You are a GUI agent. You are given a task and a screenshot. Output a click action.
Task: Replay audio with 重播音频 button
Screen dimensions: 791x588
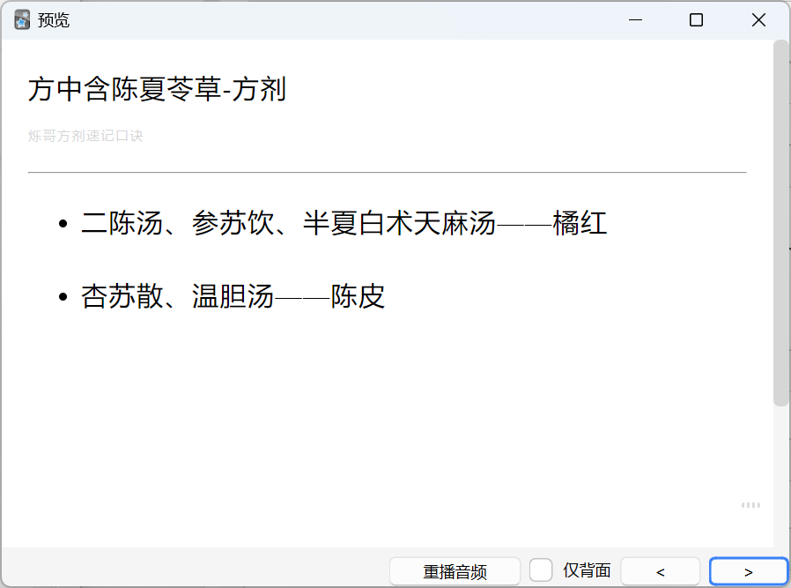[455, 571]
